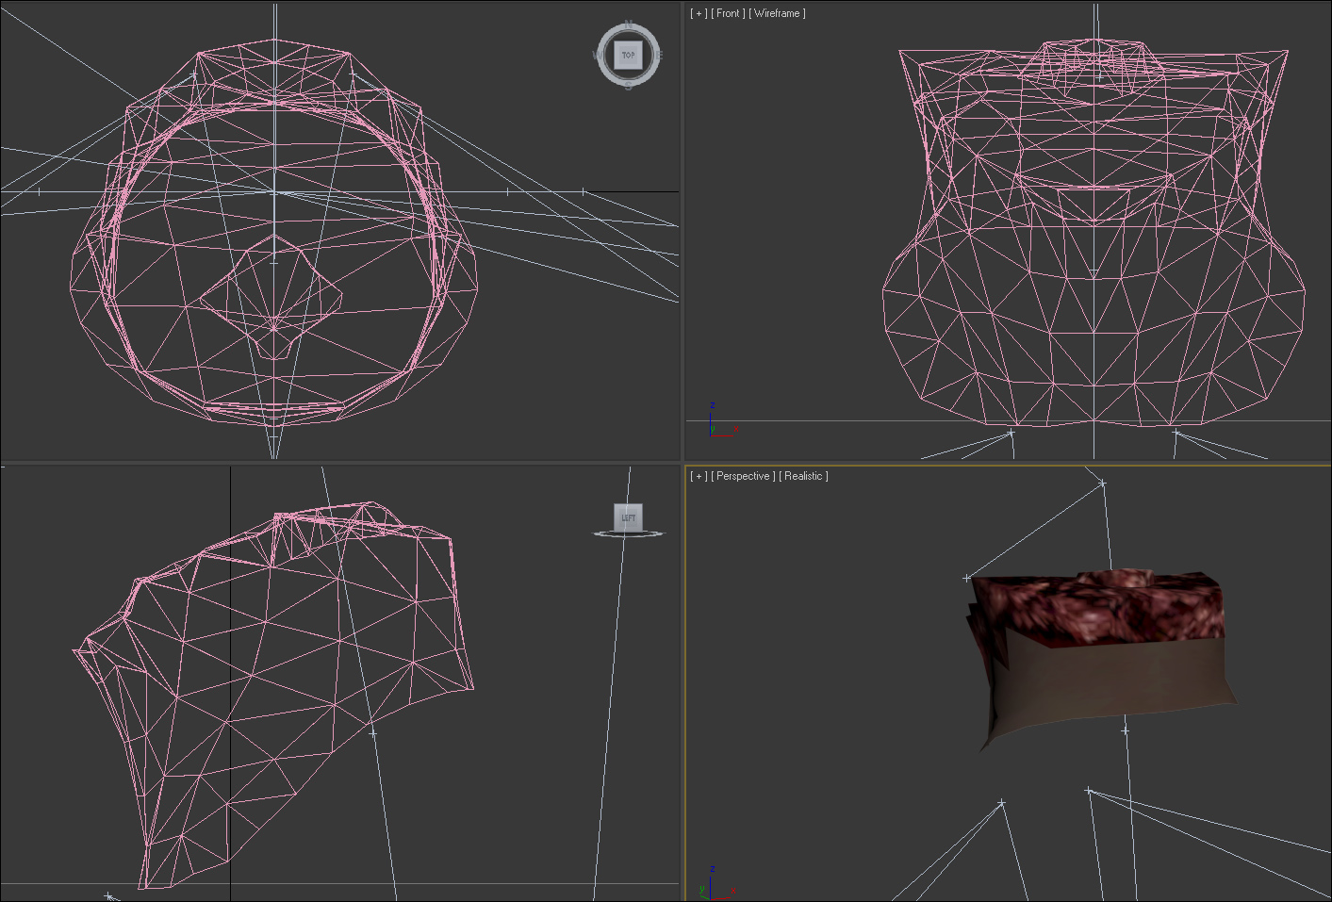Click the TOP face of the ViewCube
Image resolution: width=1332 pixels, height=902 pixels.
click(629, 55)
